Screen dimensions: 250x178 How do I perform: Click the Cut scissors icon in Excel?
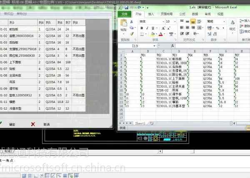132,22
